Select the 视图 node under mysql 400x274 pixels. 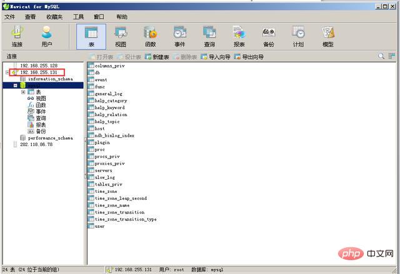pos(41,98)
